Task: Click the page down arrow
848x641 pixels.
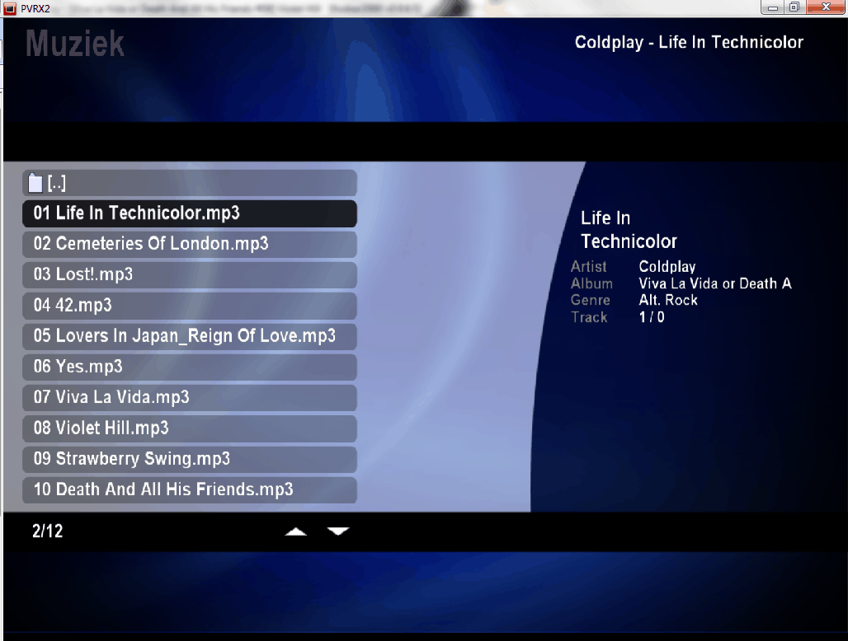Action: point(338,531)
